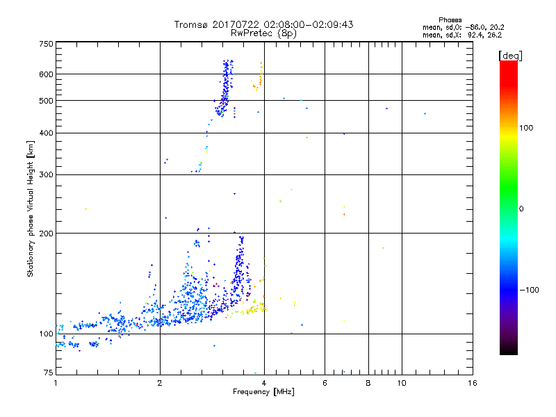
Task: Click the y-axis tick label '400'
Action: [x=46, y=133]
